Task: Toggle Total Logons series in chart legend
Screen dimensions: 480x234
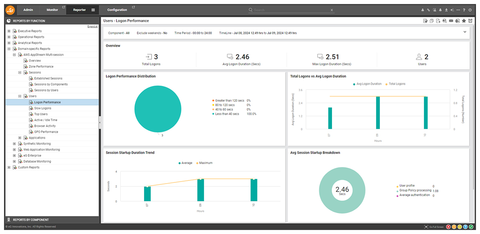Action: click(x=395, y=84)
